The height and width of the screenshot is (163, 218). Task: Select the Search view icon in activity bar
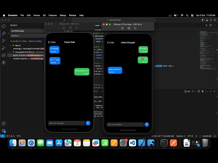point(4,34)
